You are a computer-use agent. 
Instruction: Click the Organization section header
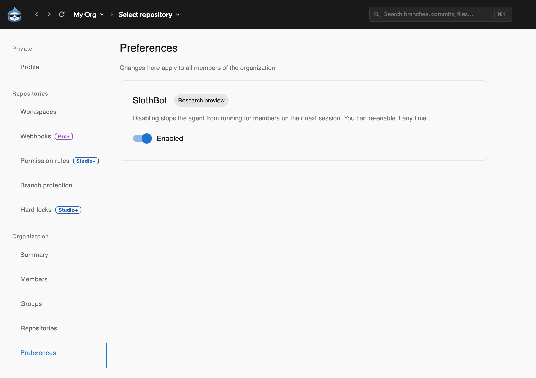pos(30,236)
